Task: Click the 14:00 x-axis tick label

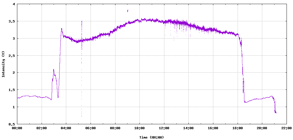Action: pyautogui.click(x=188, y=128)
